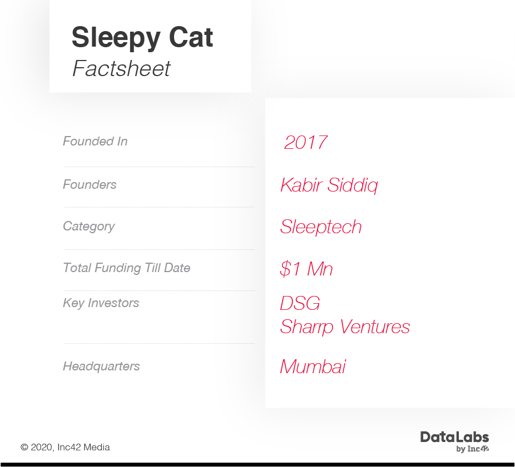Open the Sharrp Ventures investor entry
The image size is (515, 467).
click(x=345, y=327)
